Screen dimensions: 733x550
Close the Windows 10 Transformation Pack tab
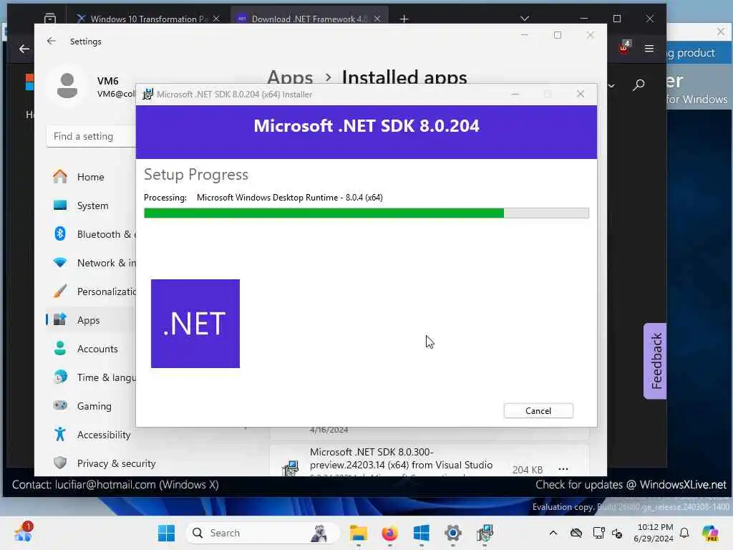pos(216,19)
